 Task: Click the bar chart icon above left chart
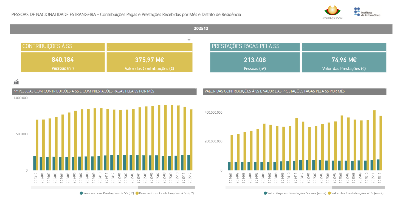pos(16,82)
